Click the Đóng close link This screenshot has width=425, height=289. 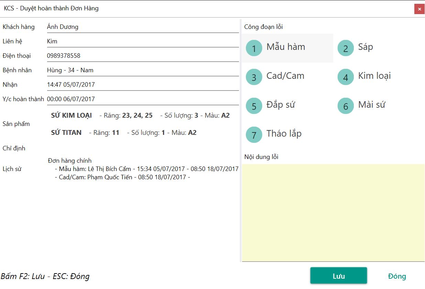tap(397, 276)
